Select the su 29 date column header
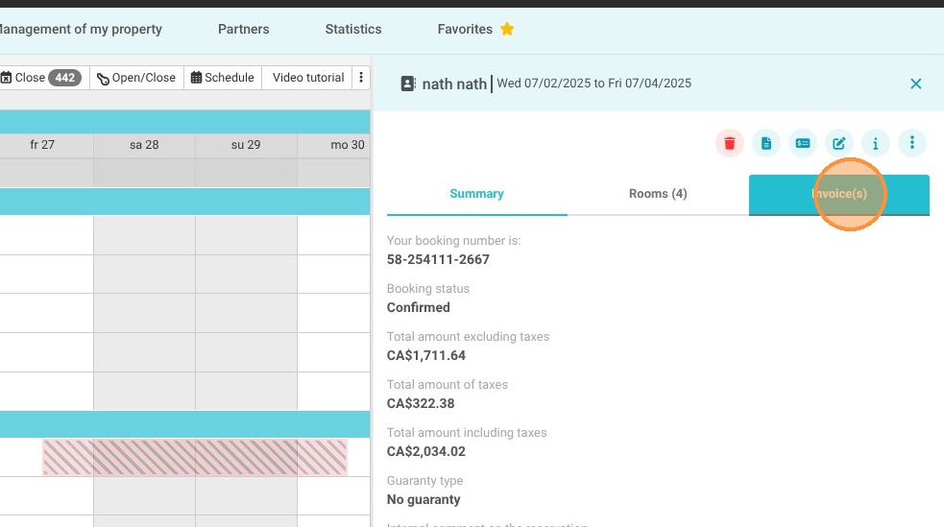The height and width of the screenshot is (527, 944). 246,145
